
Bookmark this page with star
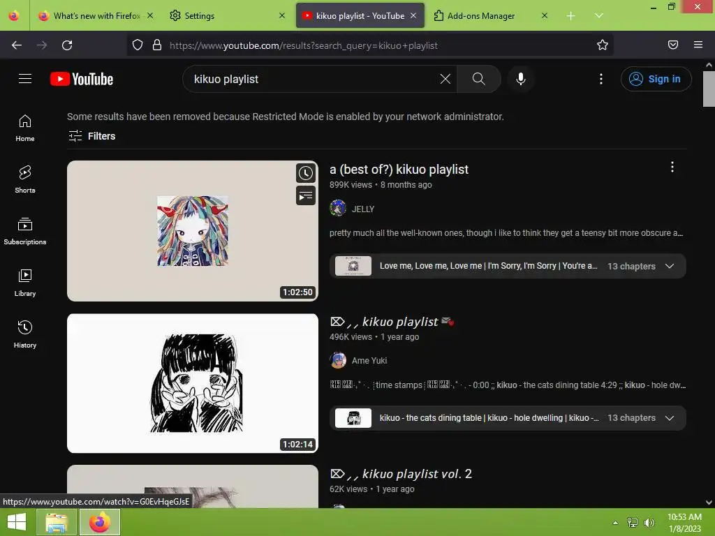[x=603, y=45]
